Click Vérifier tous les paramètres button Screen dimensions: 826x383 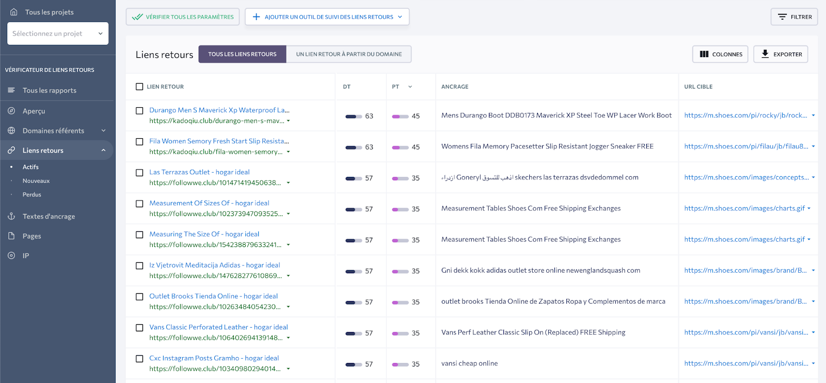click(183, 17)
